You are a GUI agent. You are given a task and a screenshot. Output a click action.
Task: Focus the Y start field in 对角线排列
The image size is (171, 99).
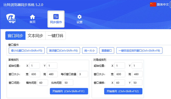tap(137, 65)
